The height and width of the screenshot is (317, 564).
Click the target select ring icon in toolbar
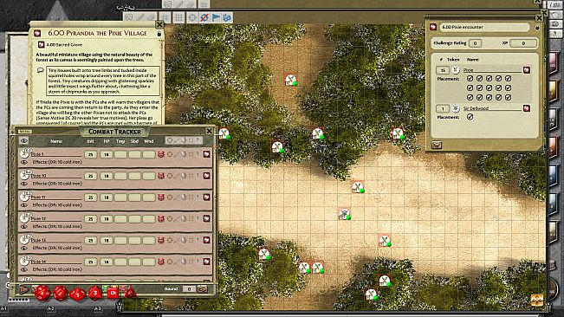pyautogui.click(x=192, y=17)
